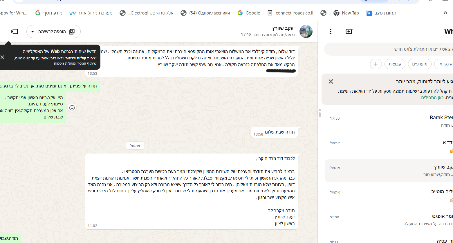Open the Barak Ster chat
This screenshot has width=453, height=243.
tap(389, 121)
